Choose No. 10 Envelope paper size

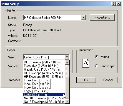[x=44, y=98]
